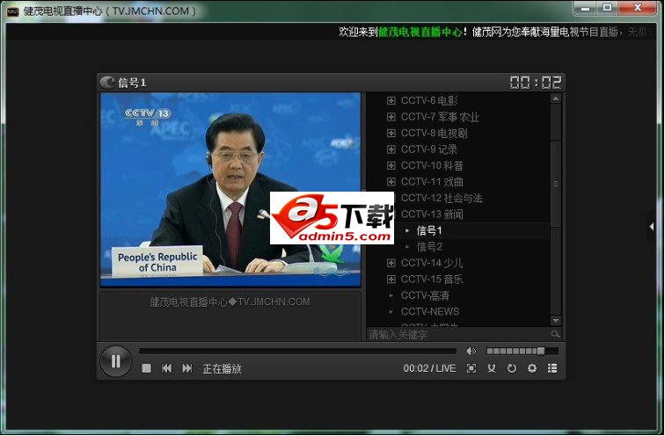Open the player settings gear
The width and height of the screenshot is (665, 436).
click(532, 368)
